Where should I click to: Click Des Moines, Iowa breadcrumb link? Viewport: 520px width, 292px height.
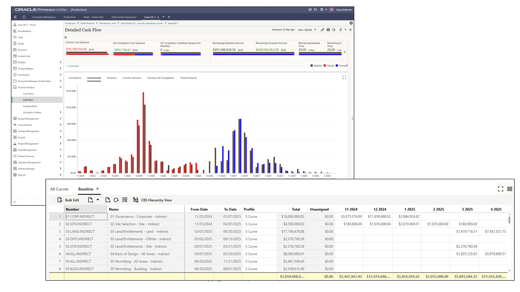[x=107, y=23]
